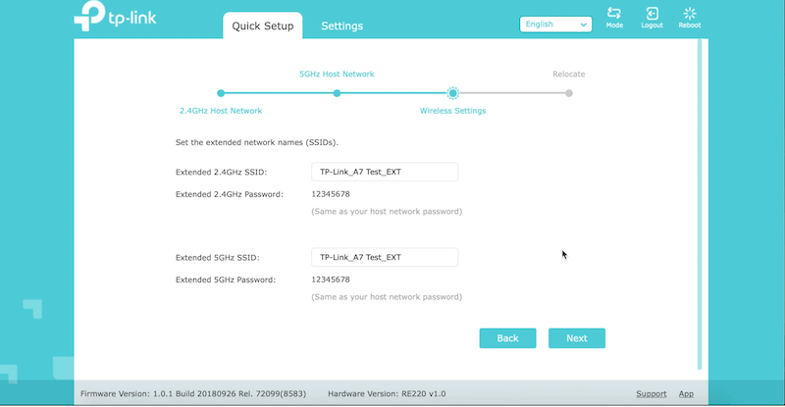Click the Back button
Screen dimensions: 785x407
click(507, 338)
